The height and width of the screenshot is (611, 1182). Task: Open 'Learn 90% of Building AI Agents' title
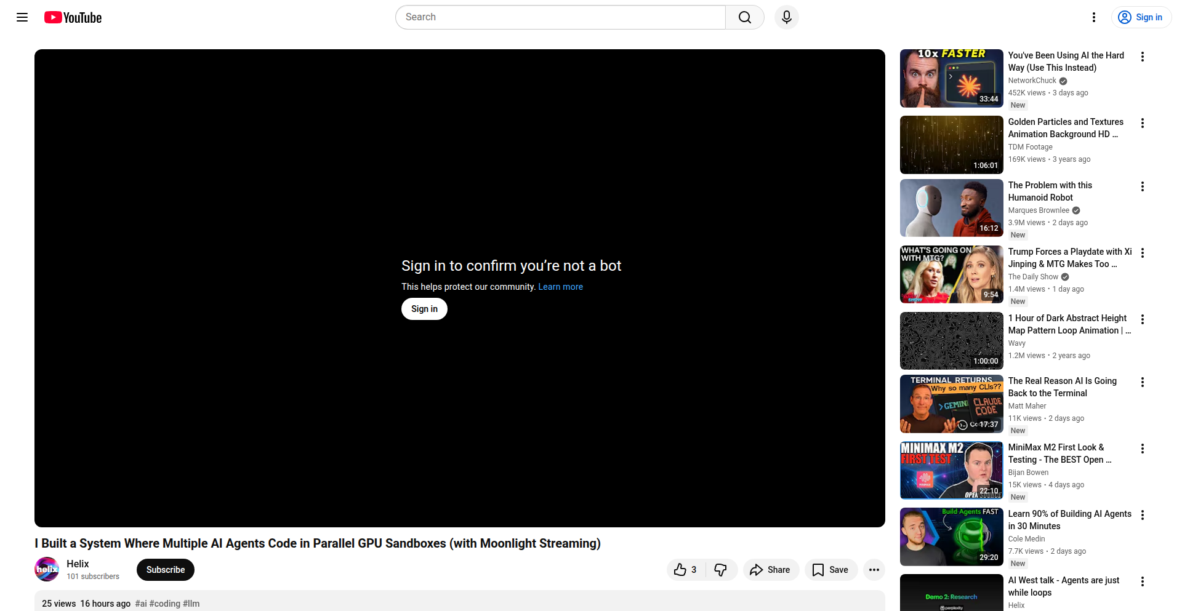click(1070, 520)
